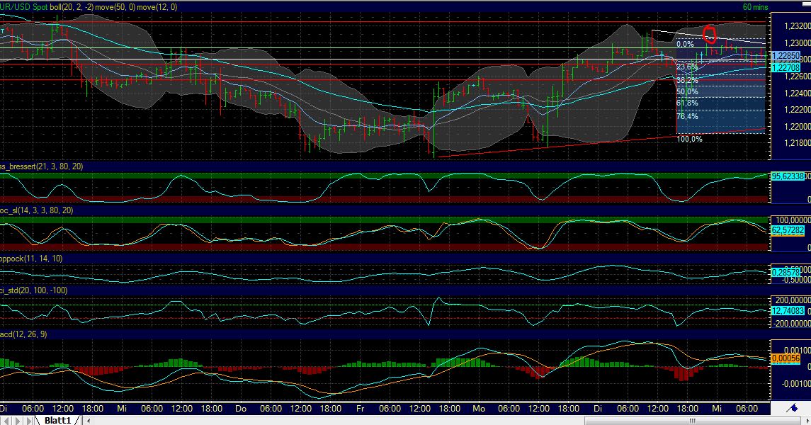Click the 50,0% Fibonacci level label
811x425 pixels.
click(x=687, y=91)
